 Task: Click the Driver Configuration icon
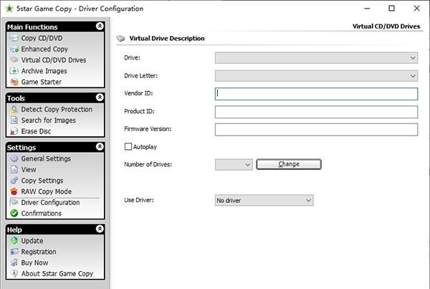point(14,202)
